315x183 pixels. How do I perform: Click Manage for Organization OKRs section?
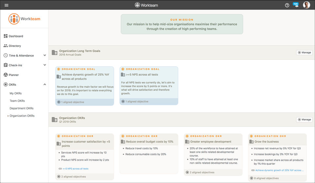304,119
